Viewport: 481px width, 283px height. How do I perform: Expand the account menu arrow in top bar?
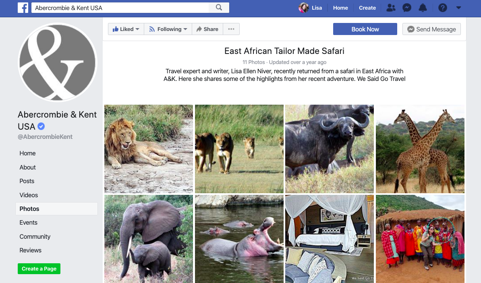point(458,8)
